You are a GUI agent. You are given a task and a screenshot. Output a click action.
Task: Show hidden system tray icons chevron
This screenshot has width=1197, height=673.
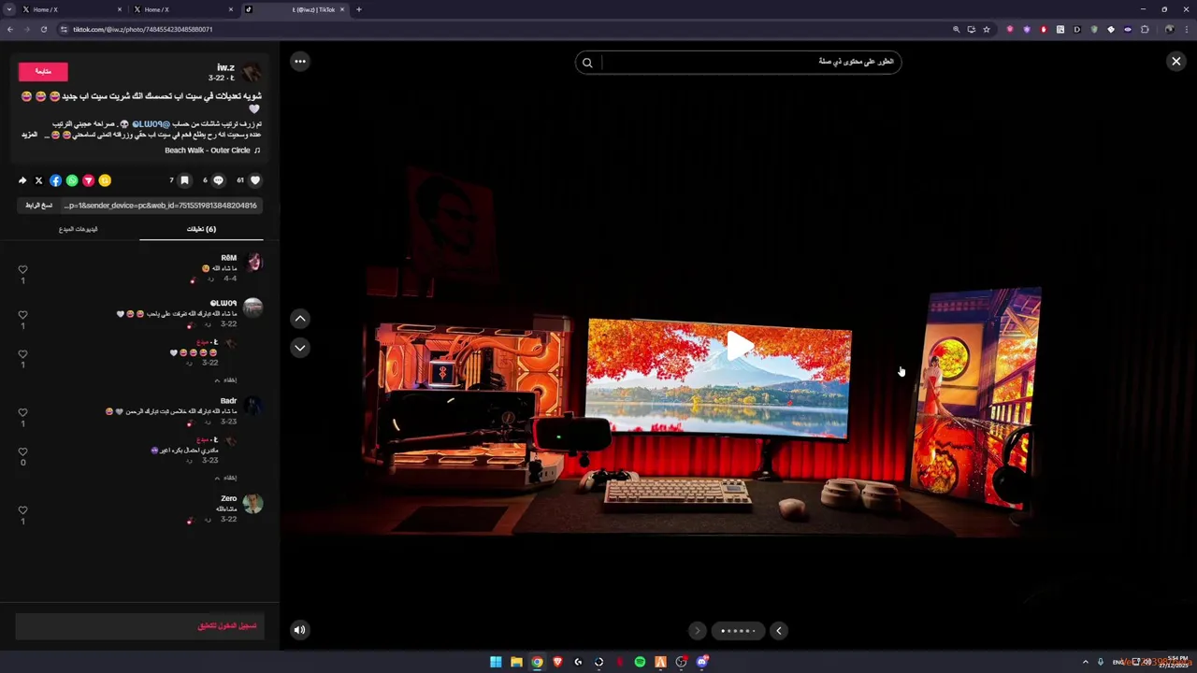click(1086, 662)
